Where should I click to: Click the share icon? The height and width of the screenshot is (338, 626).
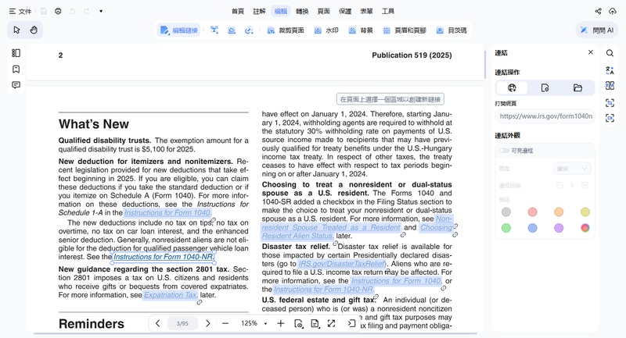(x=598, y=11)
